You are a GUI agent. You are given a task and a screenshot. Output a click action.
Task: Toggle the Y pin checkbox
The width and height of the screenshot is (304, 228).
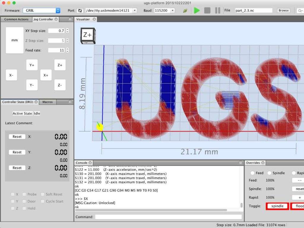click(12, 201)
